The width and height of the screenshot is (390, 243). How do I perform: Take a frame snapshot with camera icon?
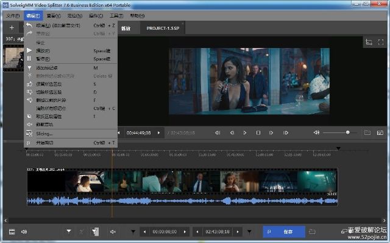point(380,133)
